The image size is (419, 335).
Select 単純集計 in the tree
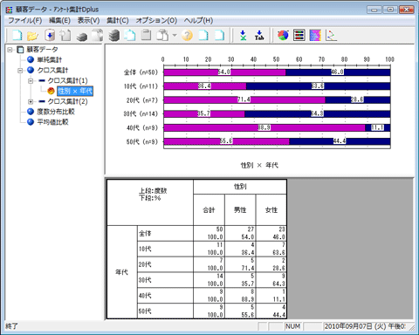[x=49, y=60]
